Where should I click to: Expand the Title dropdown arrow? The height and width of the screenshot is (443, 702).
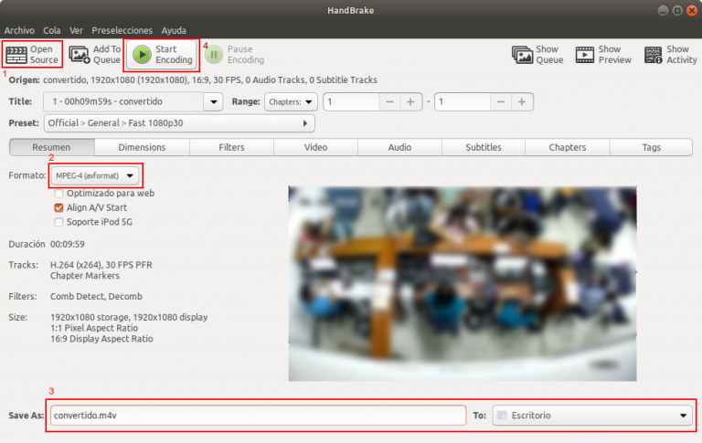[x=214, y=102]
